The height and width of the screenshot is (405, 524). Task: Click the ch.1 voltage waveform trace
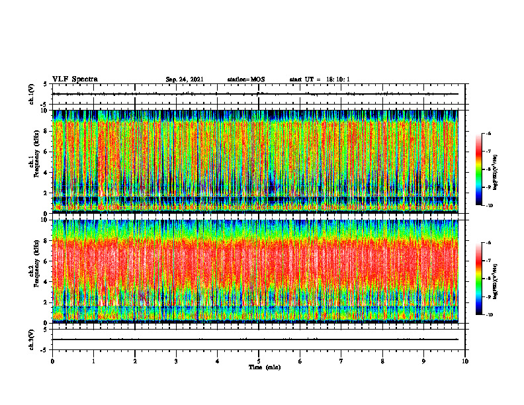click(255, 94)
